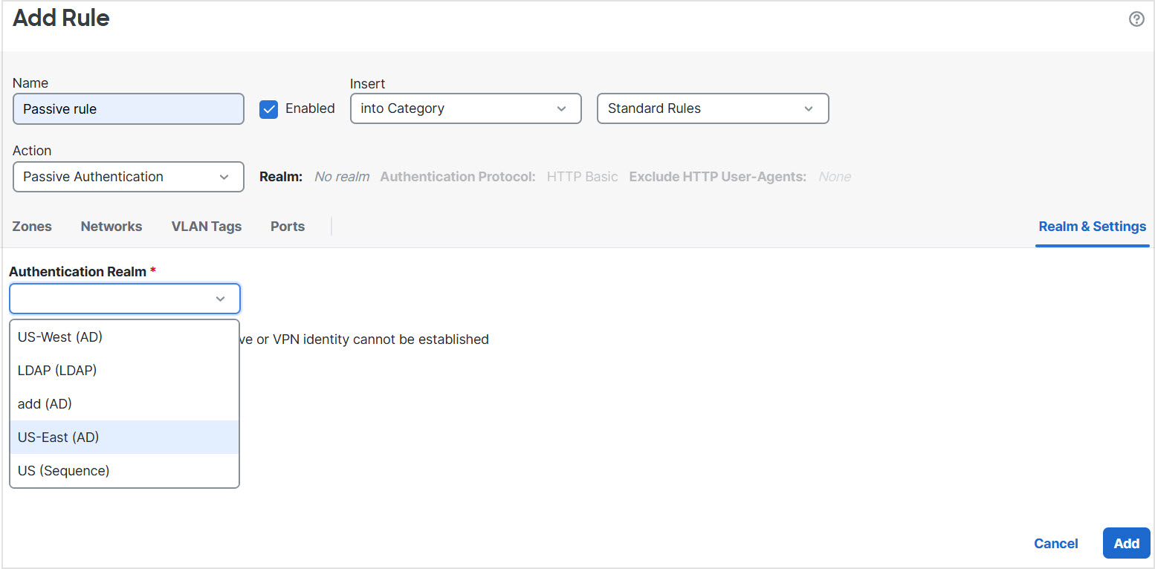Pick the add (AD) realm option
This screenshot has height=569, width=1155.
point(45,404)
